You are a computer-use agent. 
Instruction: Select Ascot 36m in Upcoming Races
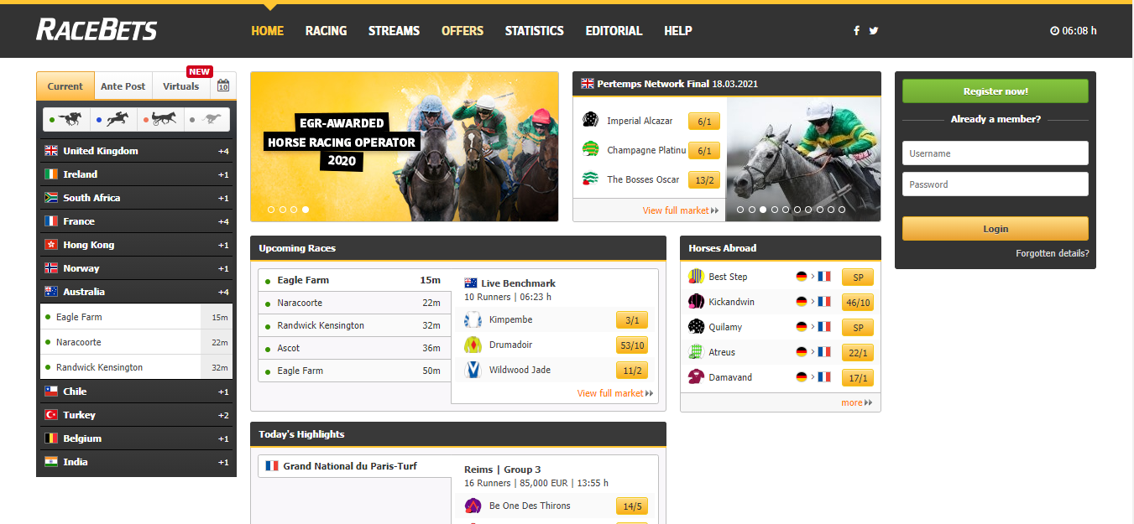(354, 348)
